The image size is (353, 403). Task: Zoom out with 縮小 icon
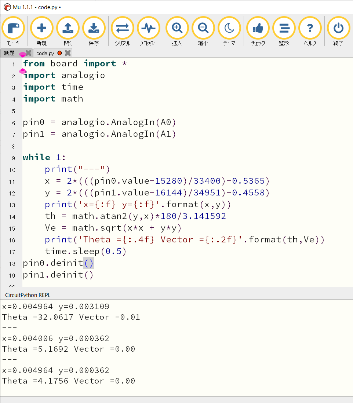pos(203,29)
